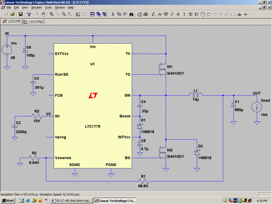Zoom out using the minus magnifier icon

(64, 14)
